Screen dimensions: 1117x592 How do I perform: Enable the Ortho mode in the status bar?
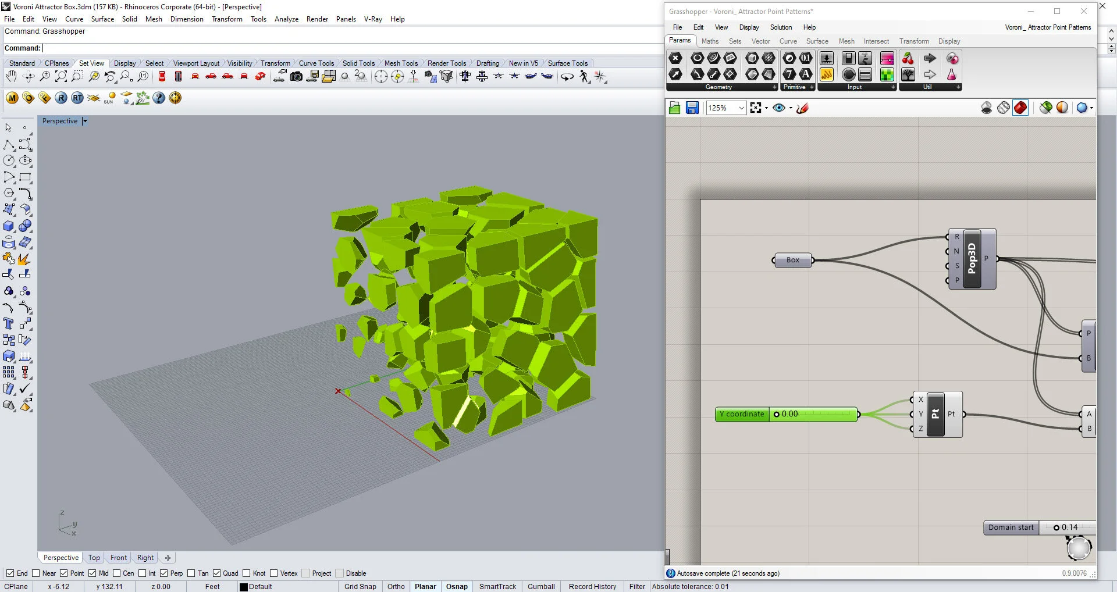pos(396,586)
